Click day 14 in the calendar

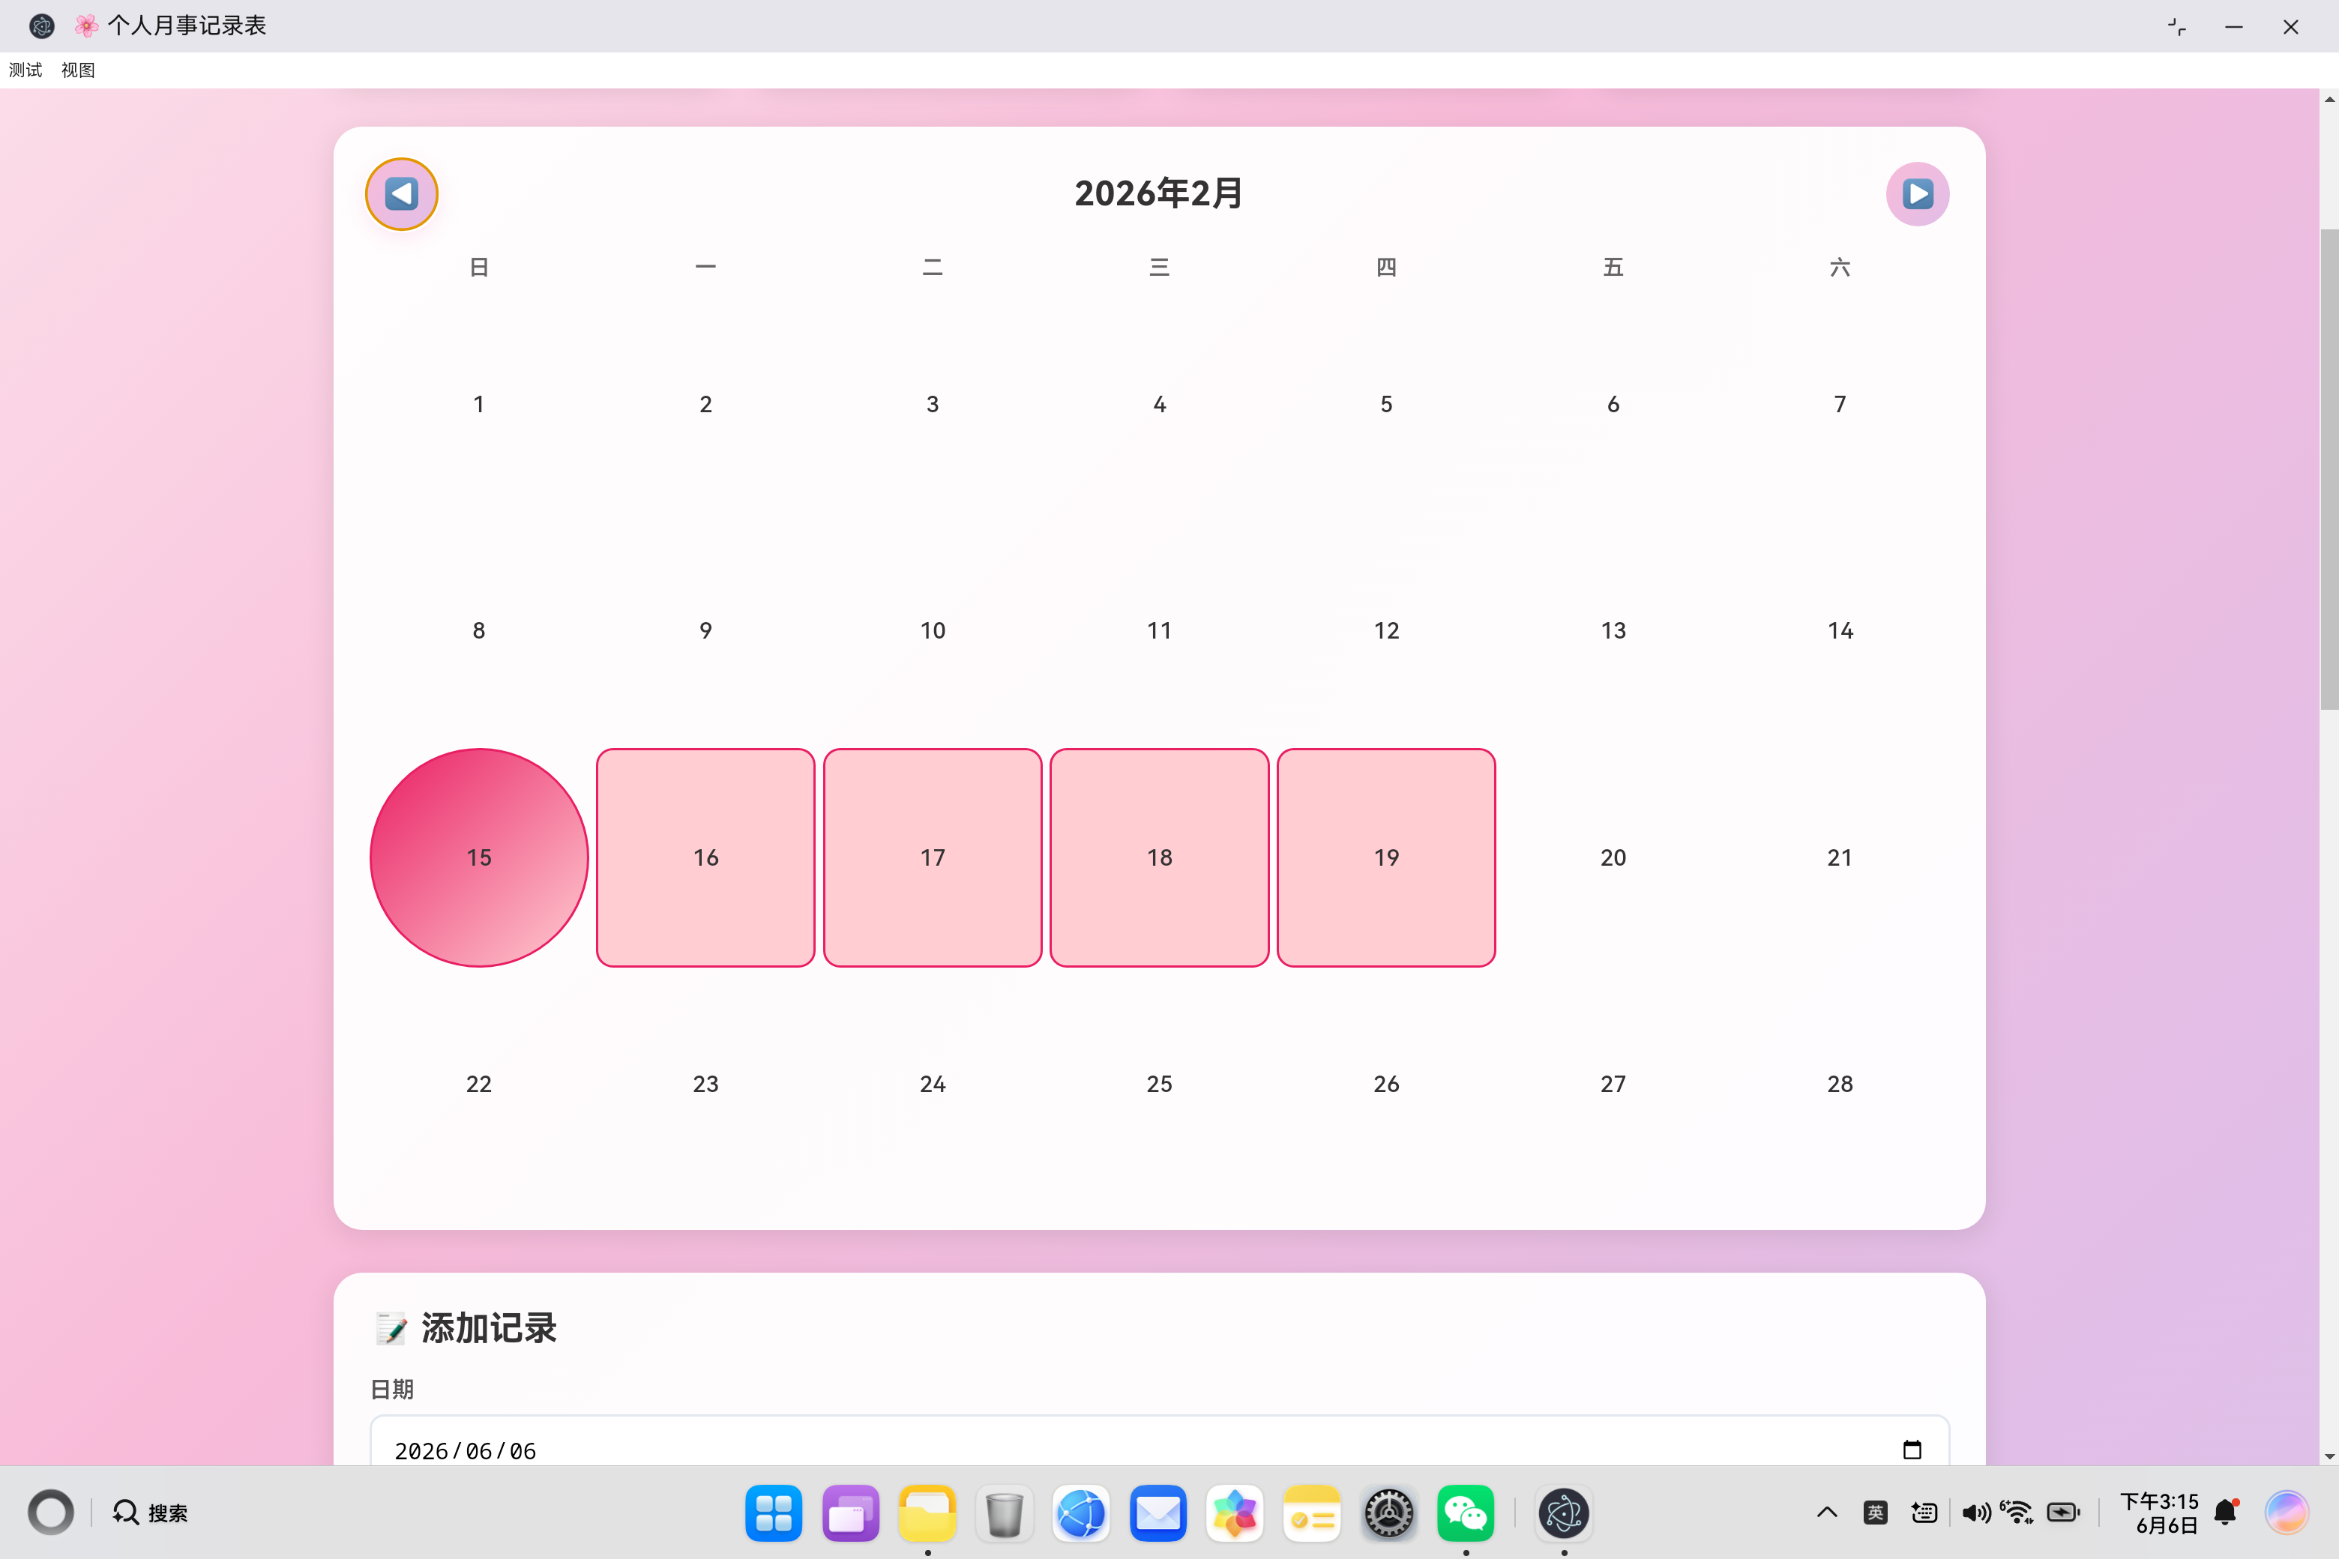tap(1839, 630)
